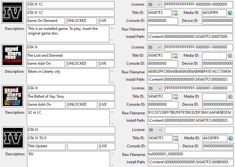Click the scroll-up arrow beside the E2 in LC description
The height and width of the screenshot is (167, 235).
coord(112,112)
